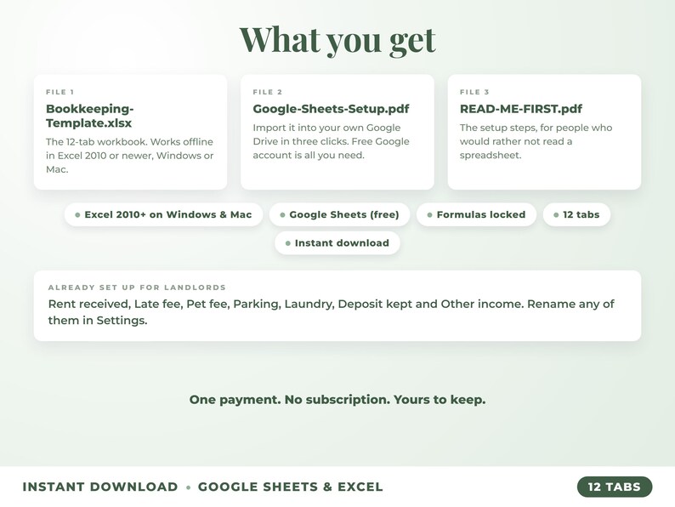Open the READ-ME-FIRST.pdf file title
Image resolution: width=675 pixels, height=507 pixels.
[x=521, y=109]
